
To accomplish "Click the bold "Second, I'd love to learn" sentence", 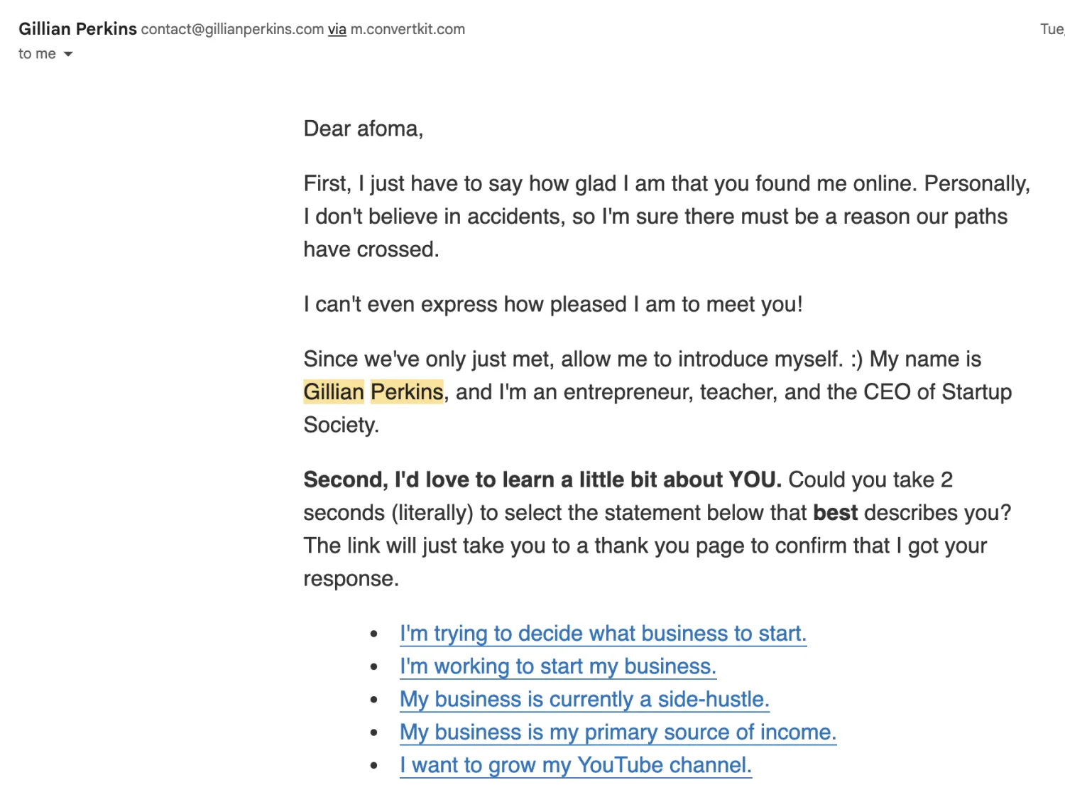I will point(542,480).
